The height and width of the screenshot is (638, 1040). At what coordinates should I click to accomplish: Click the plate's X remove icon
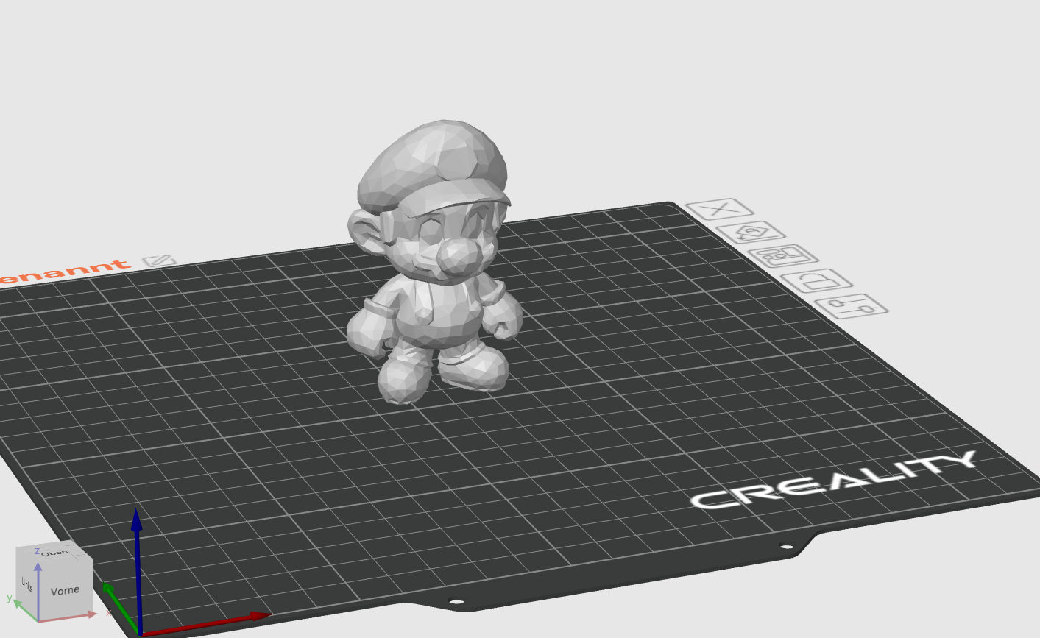pyautogui.click(x=719, y=209)
